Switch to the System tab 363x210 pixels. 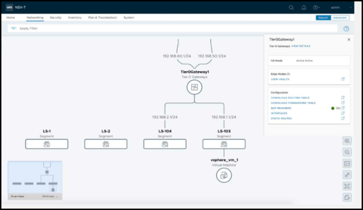click(129, 18)
